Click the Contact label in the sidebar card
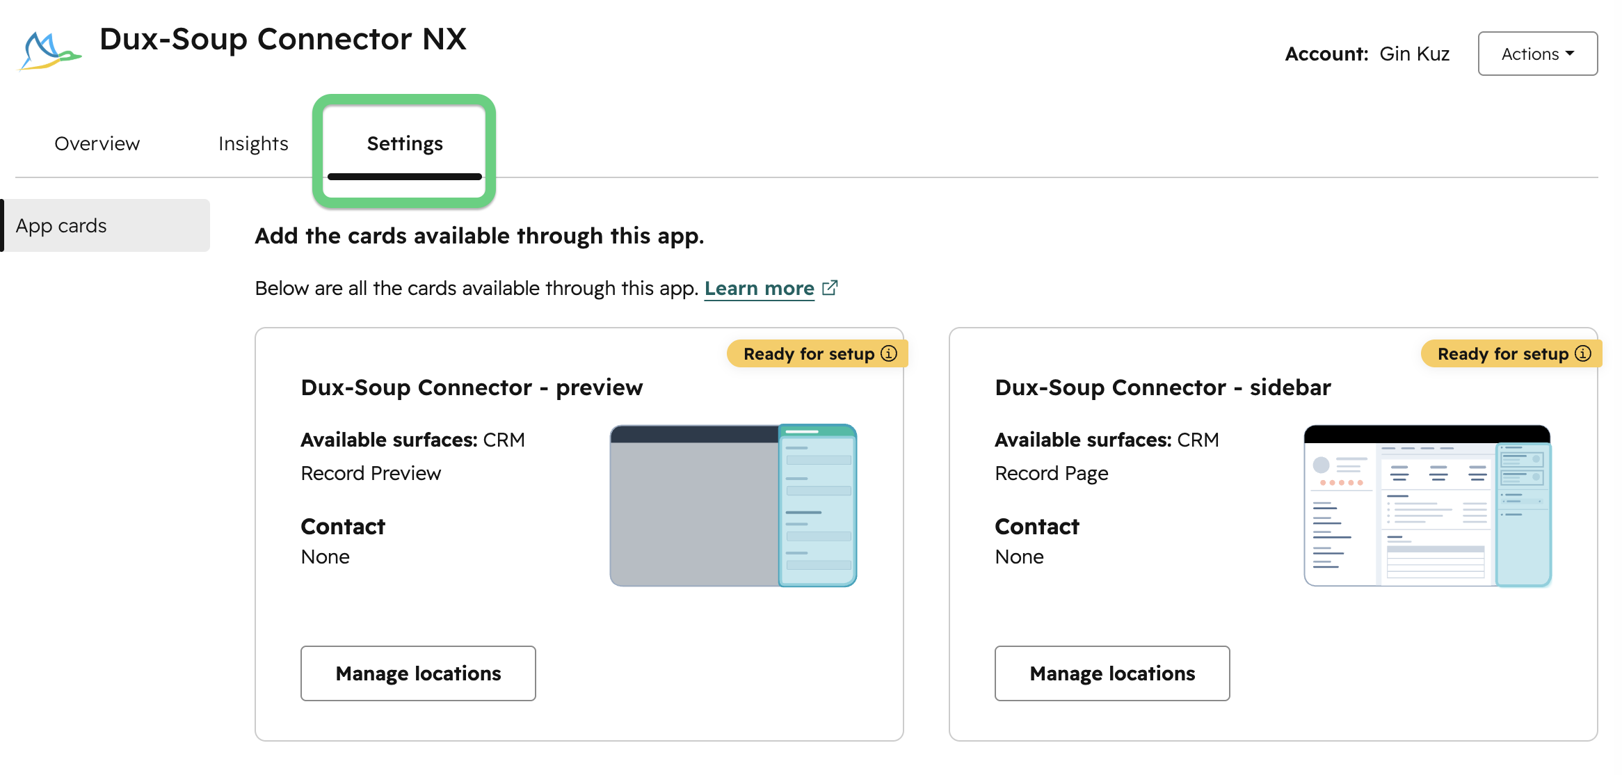 click(1037, 527)
